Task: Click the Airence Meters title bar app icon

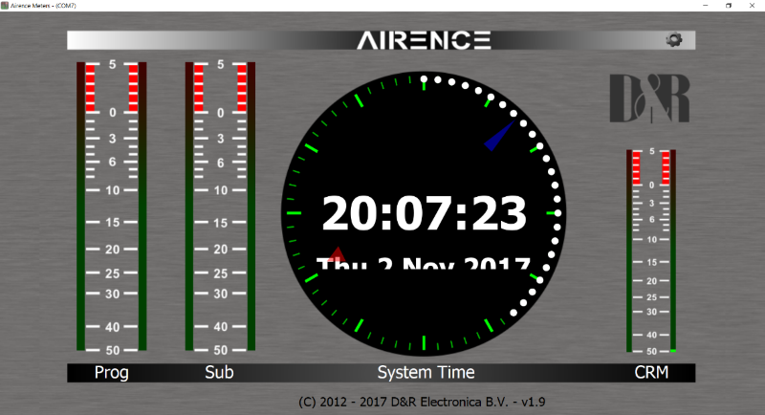Action: click(5, 5)
